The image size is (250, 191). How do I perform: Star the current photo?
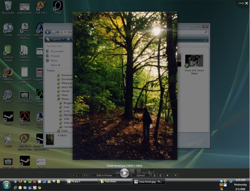point(168,175)
